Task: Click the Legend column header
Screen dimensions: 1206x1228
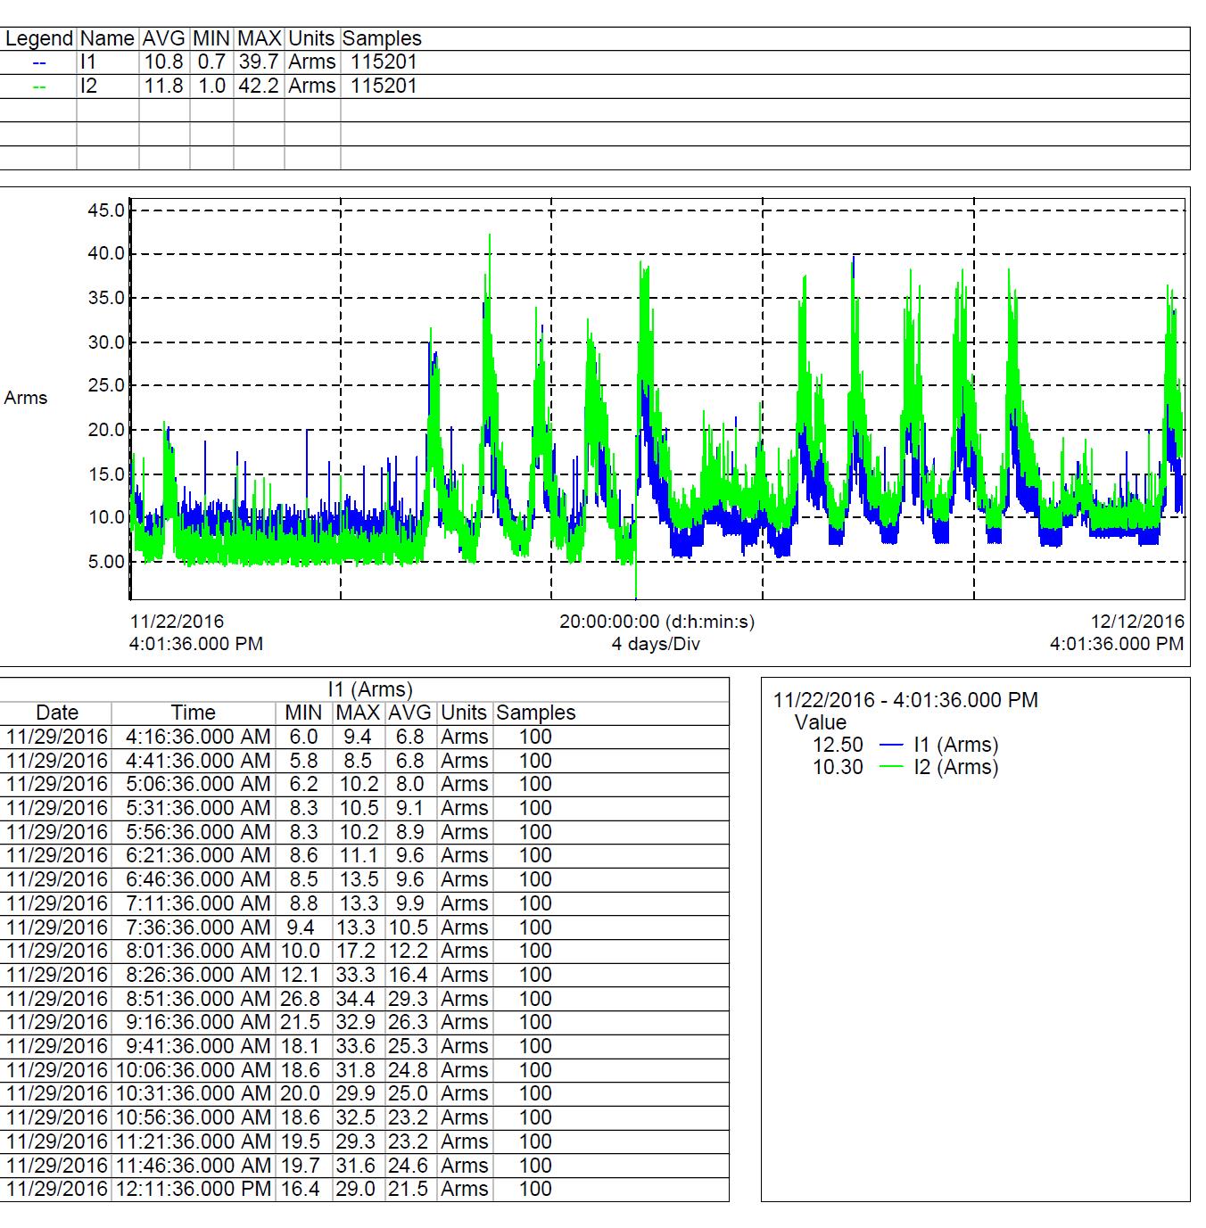Action: pos(38,39)
